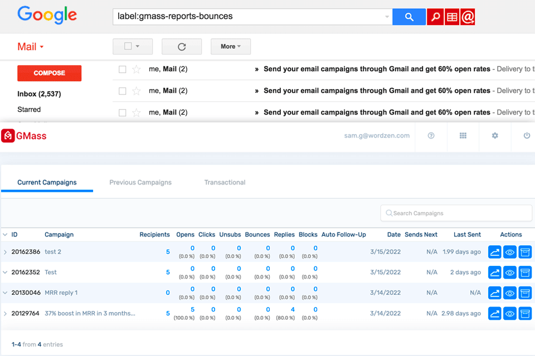
Task: Sort by the Last Sent column header
Action: click(x=467, y=235)
